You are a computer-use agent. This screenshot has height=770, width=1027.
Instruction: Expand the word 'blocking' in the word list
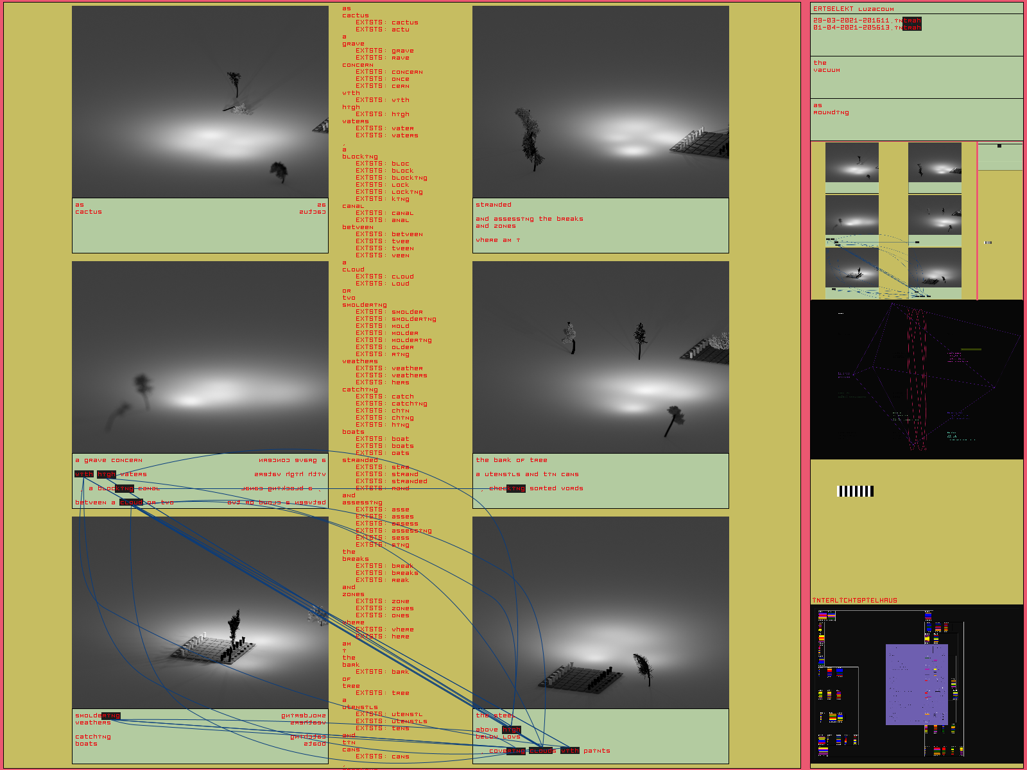[x=359, y=157]
